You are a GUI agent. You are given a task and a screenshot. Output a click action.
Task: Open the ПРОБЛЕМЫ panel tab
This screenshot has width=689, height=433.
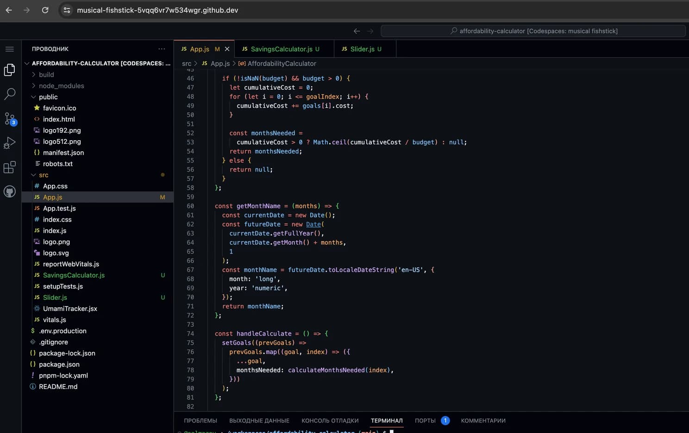pos(200,421)
